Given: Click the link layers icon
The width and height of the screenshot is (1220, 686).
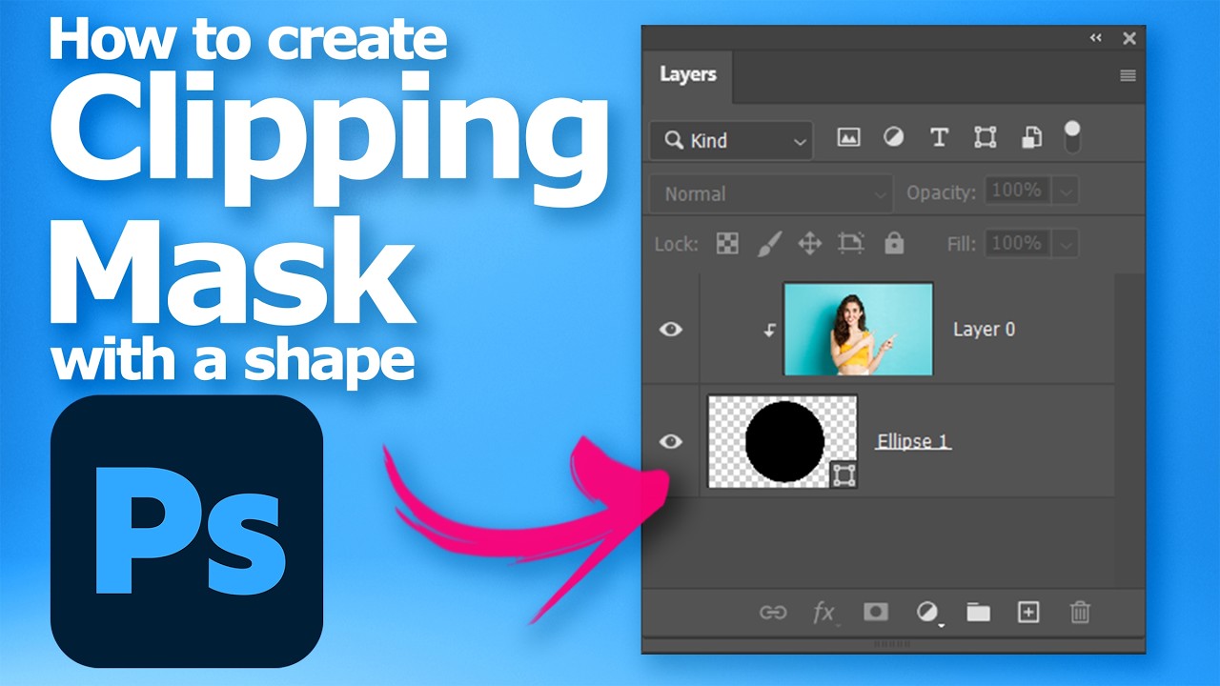Looking at the screenshot, I should click(772, 613).
